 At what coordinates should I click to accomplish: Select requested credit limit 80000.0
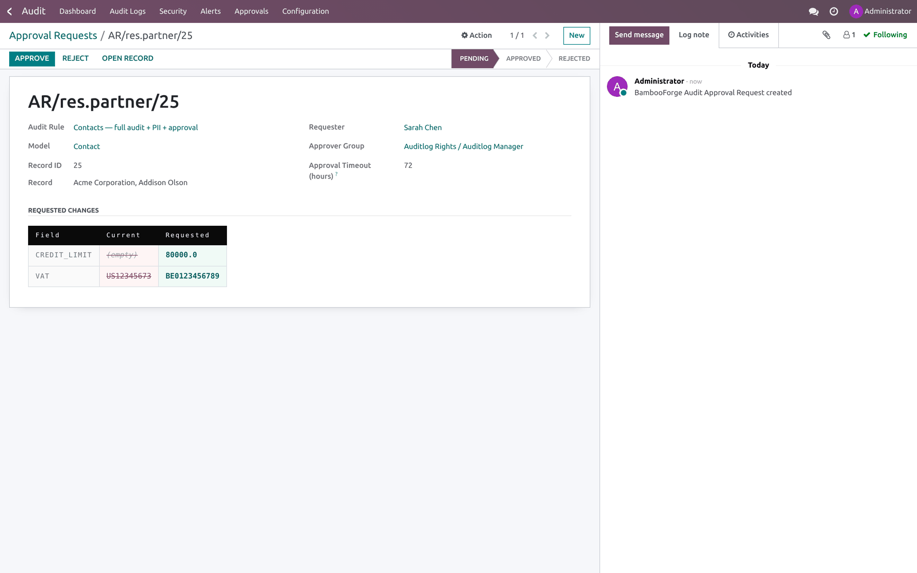181,255
